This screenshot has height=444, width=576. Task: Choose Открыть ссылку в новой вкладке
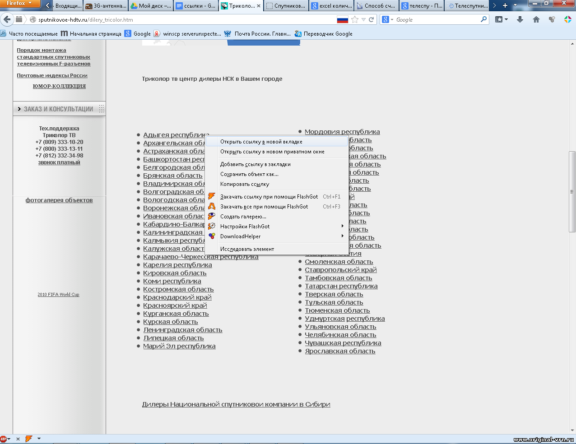277,142
